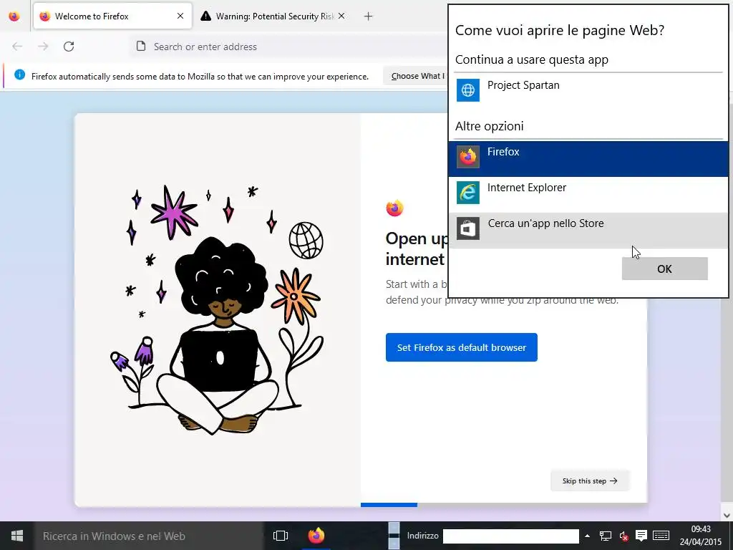Click the network tray icon
Screen dimensions: 733x550
point(606,536)
